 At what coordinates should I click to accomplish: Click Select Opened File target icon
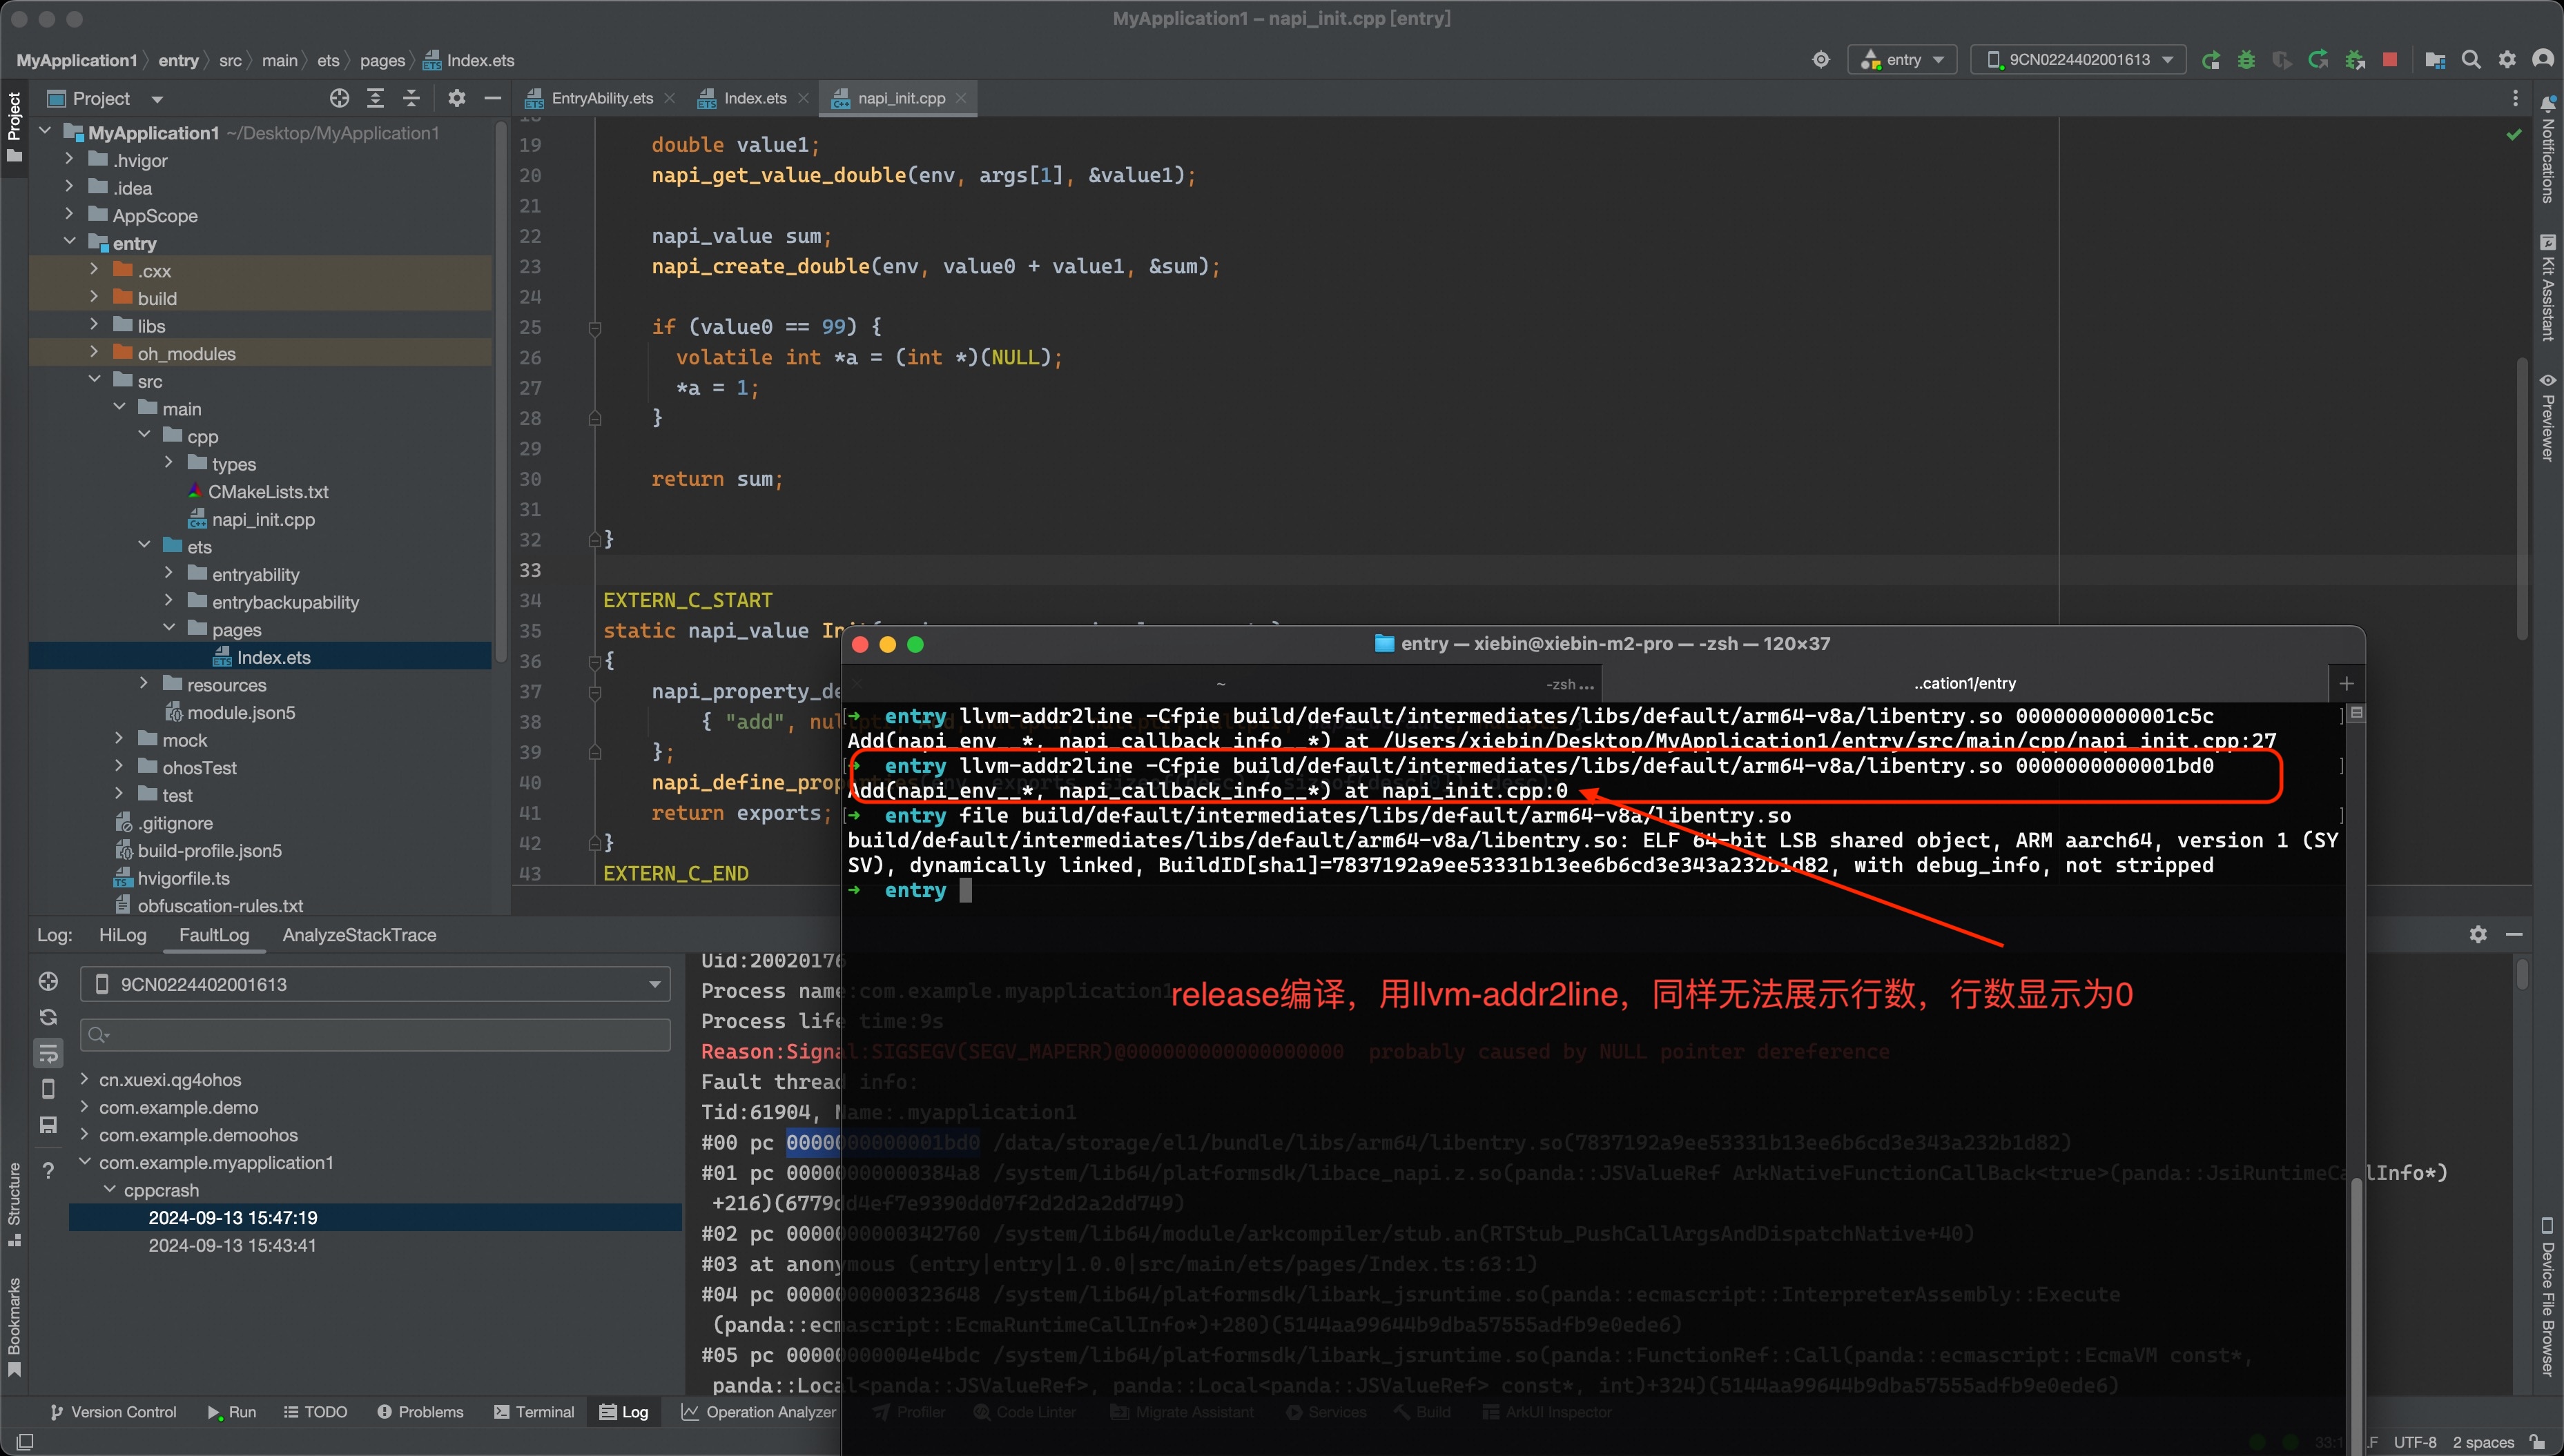[x=340, y=98]
